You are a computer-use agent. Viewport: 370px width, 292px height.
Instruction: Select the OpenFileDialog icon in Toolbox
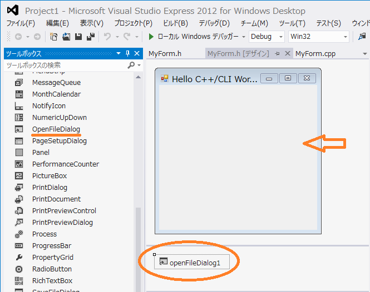pos(19,129)
